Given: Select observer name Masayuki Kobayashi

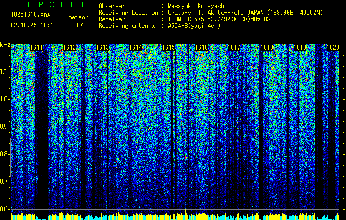Looking at the screenshot, I should point(197,7).
